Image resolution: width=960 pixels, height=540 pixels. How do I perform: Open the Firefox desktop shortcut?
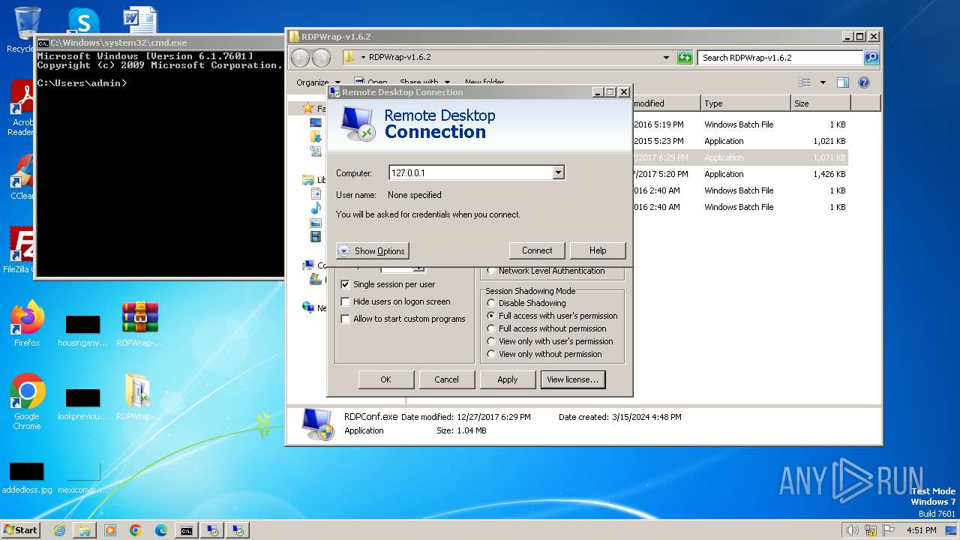point(27,324)
